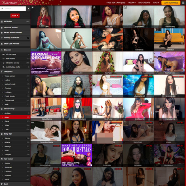Select the Mature female category

[15, 84]
